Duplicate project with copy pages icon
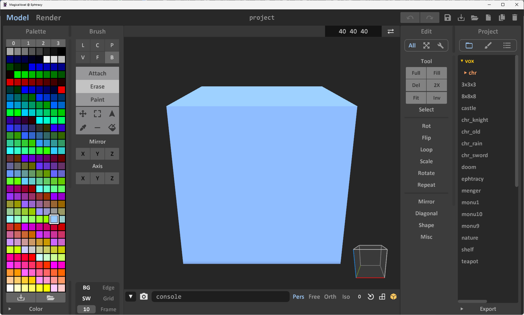524x315 pixels. 502,18
